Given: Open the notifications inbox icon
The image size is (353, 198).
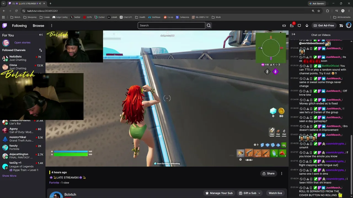Looking at the screenshot, I should point(292,26).
